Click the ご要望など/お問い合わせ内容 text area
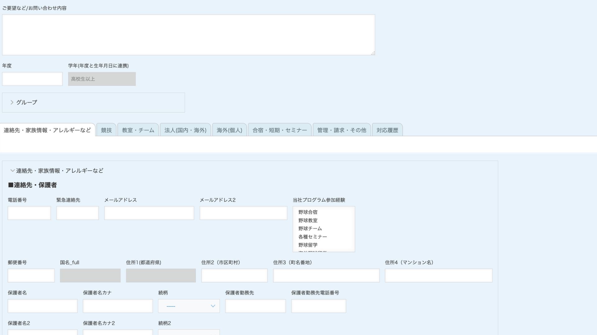This screenshot has height=335, width=597. [188, 35]
